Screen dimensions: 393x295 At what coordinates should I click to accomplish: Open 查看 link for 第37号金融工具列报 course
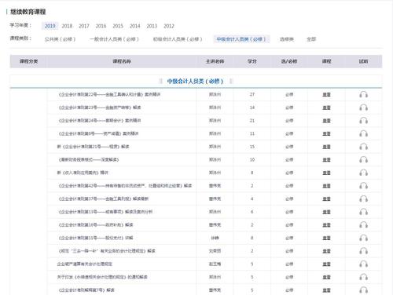tap(326, 198)
